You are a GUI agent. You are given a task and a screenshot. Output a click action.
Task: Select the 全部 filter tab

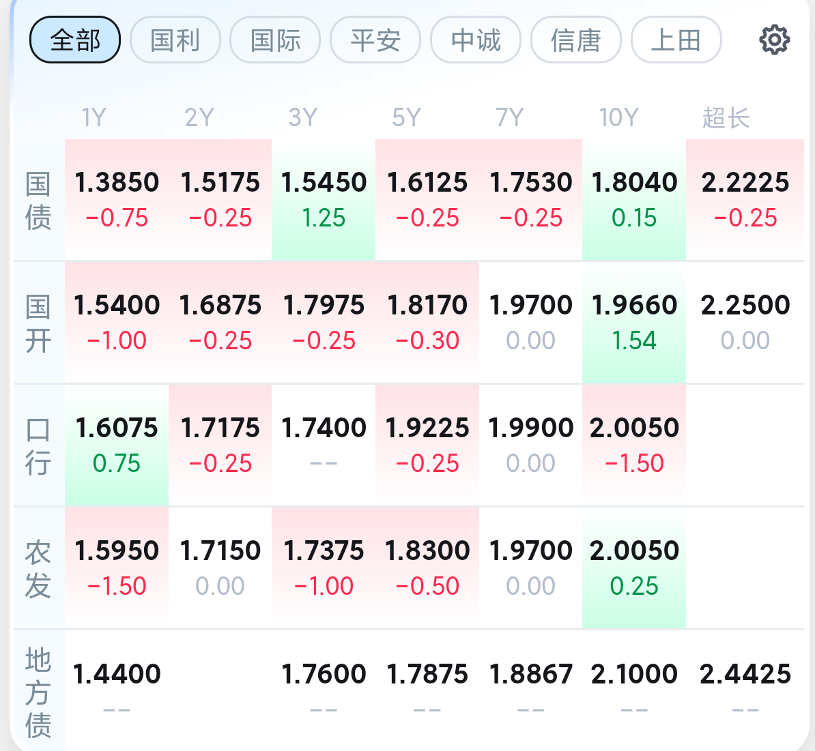point(75,40)
